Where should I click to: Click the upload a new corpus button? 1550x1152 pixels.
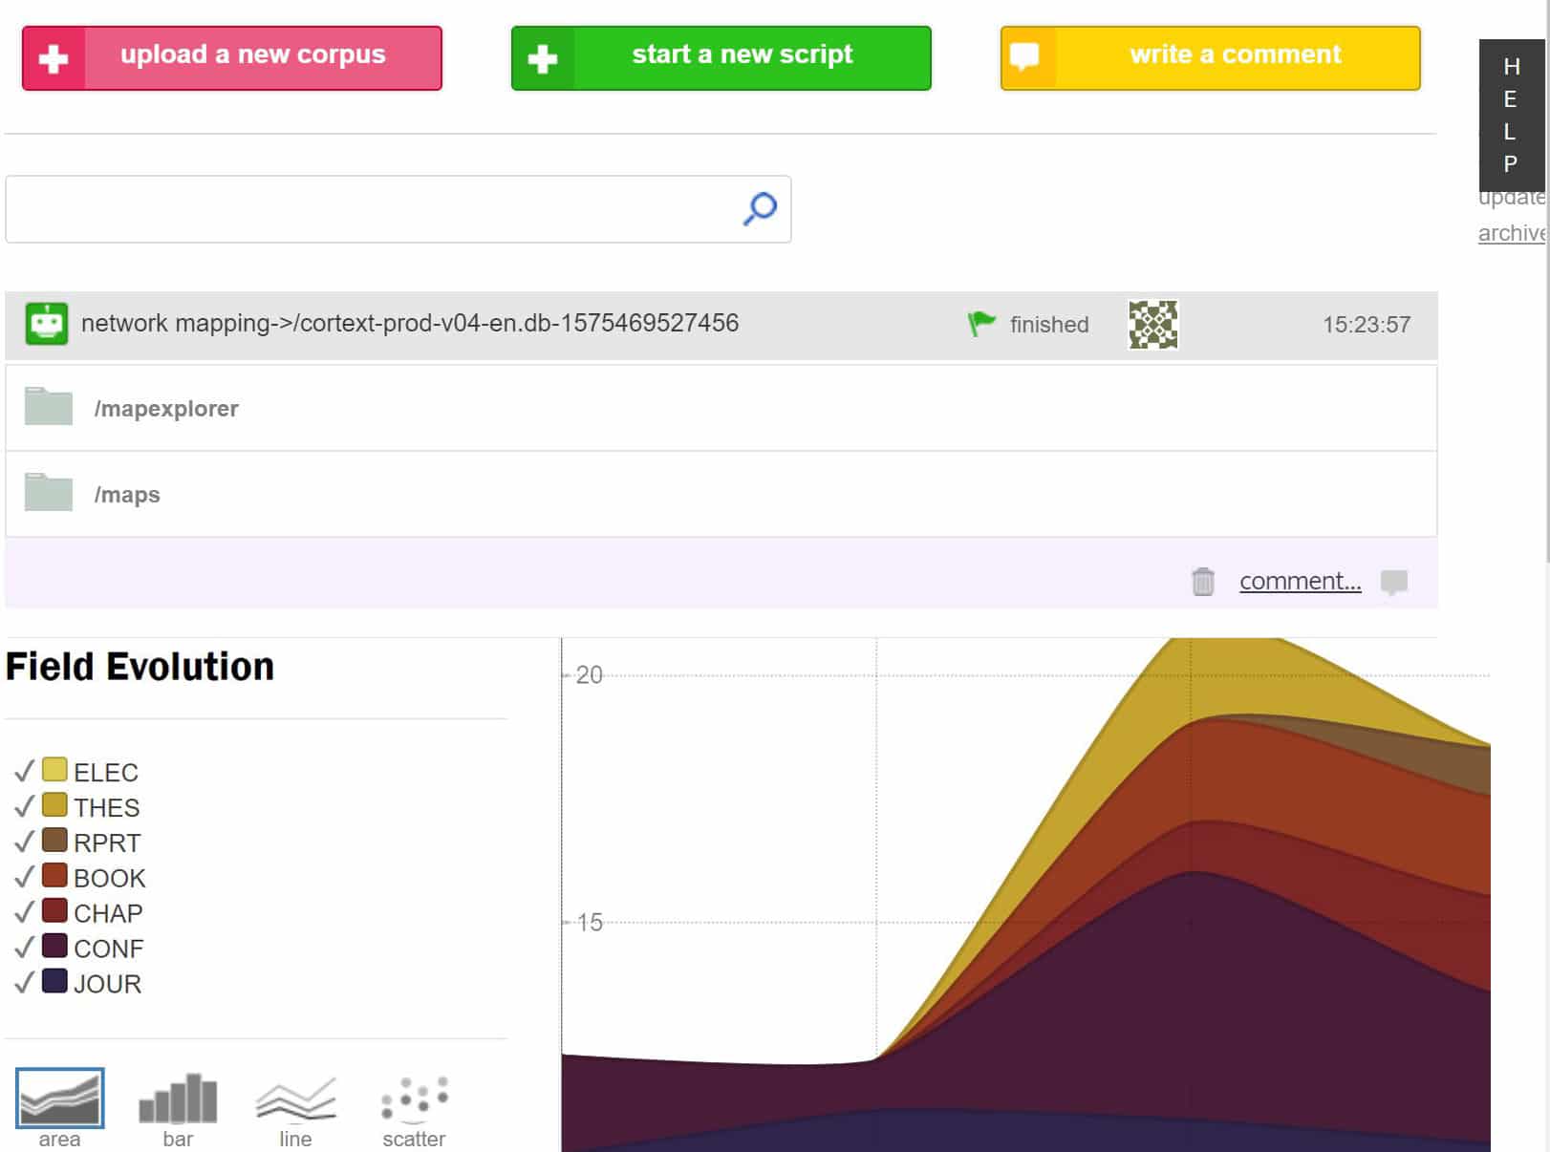click(x=232, y=58)
